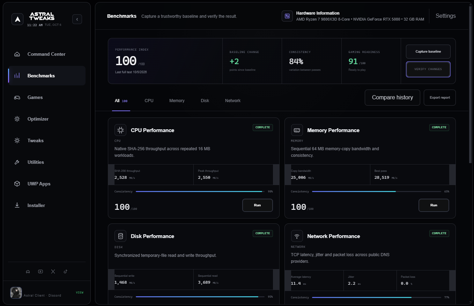Click the Sequential read value 3,689
The image size is (474, 306).
point(204,282)
